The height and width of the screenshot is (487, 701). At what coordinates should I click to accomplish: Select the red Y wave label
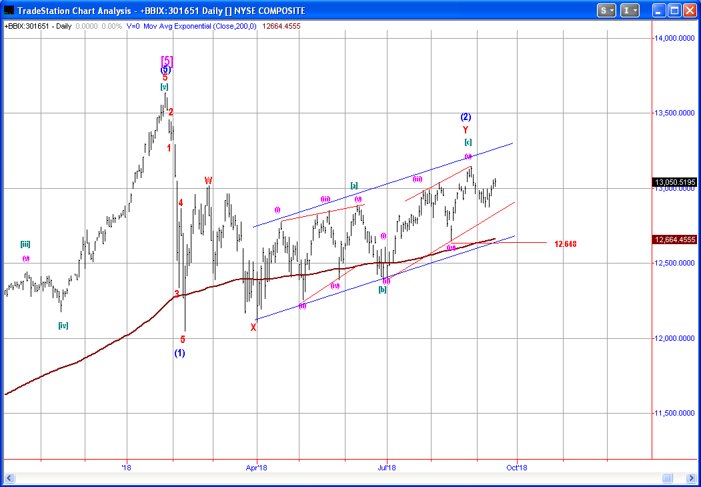point(466,130)
